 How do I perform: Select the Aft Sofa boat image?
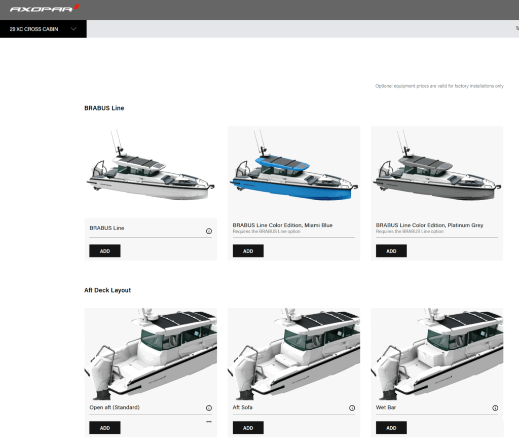coord(294,354)
